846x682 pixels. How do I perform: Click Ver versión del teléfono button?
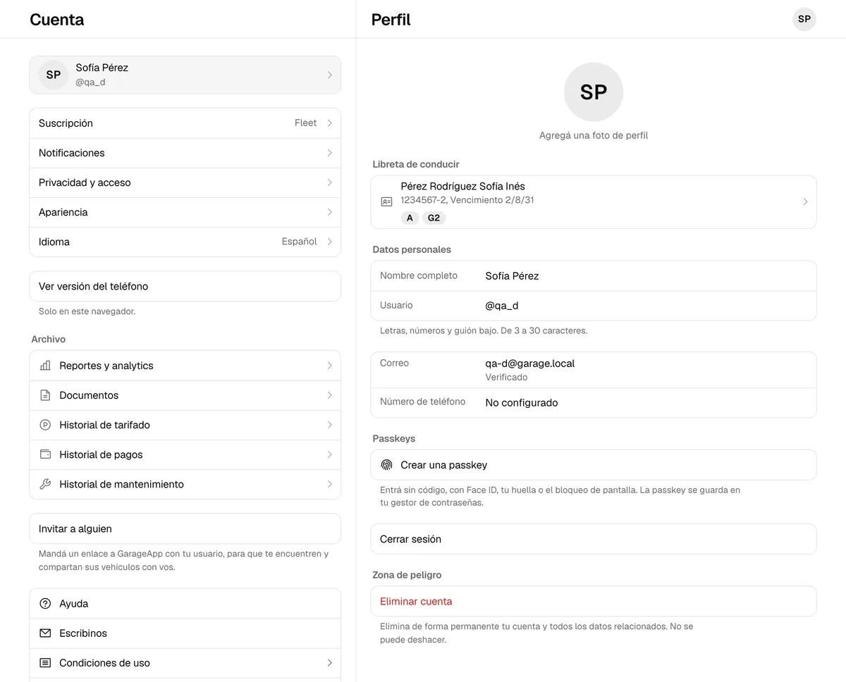185,286
